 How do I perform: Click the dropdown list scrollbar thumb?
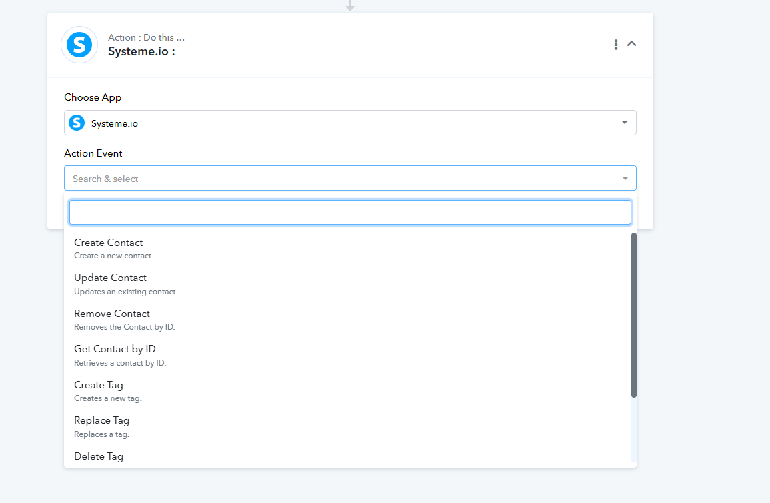(633, 314)
